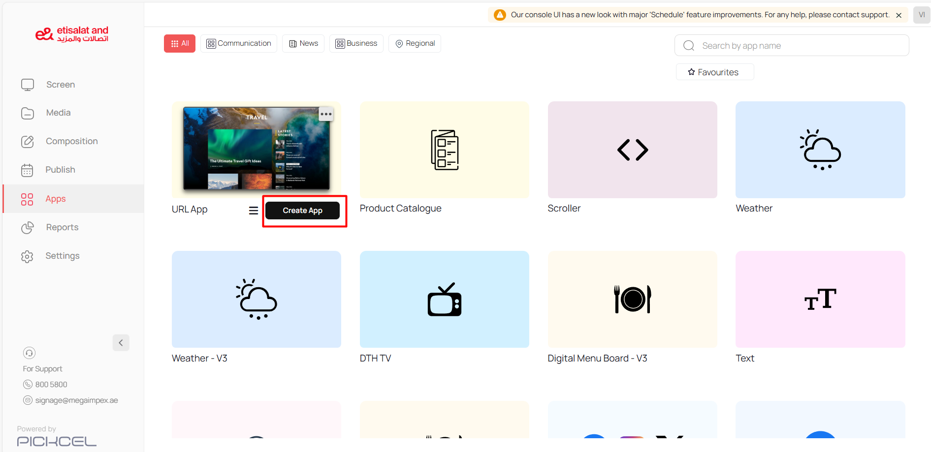Click the hamburger list icon beside URL App

[x=254, y=211]
